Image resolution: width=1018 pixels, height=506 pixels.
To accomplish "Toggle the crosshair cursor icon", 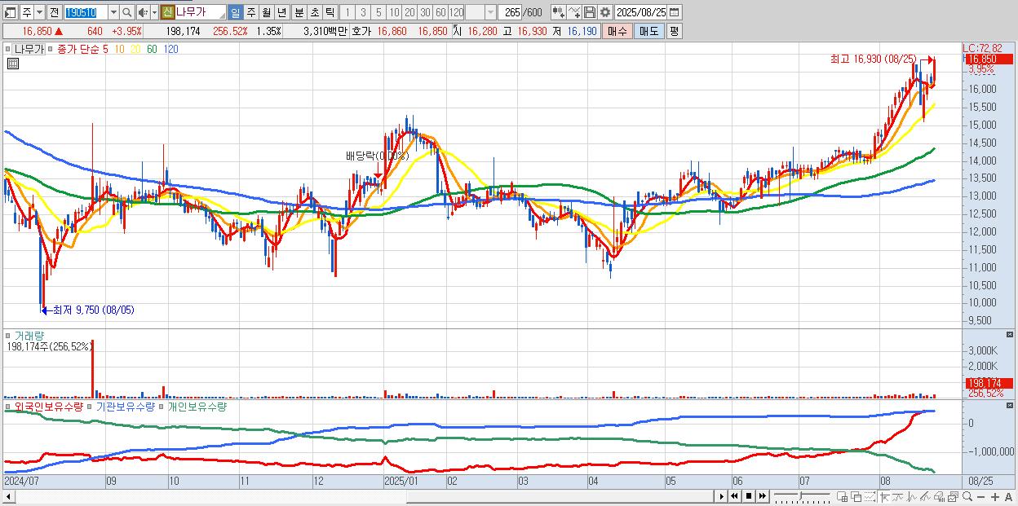I will (x=885, y=496).
